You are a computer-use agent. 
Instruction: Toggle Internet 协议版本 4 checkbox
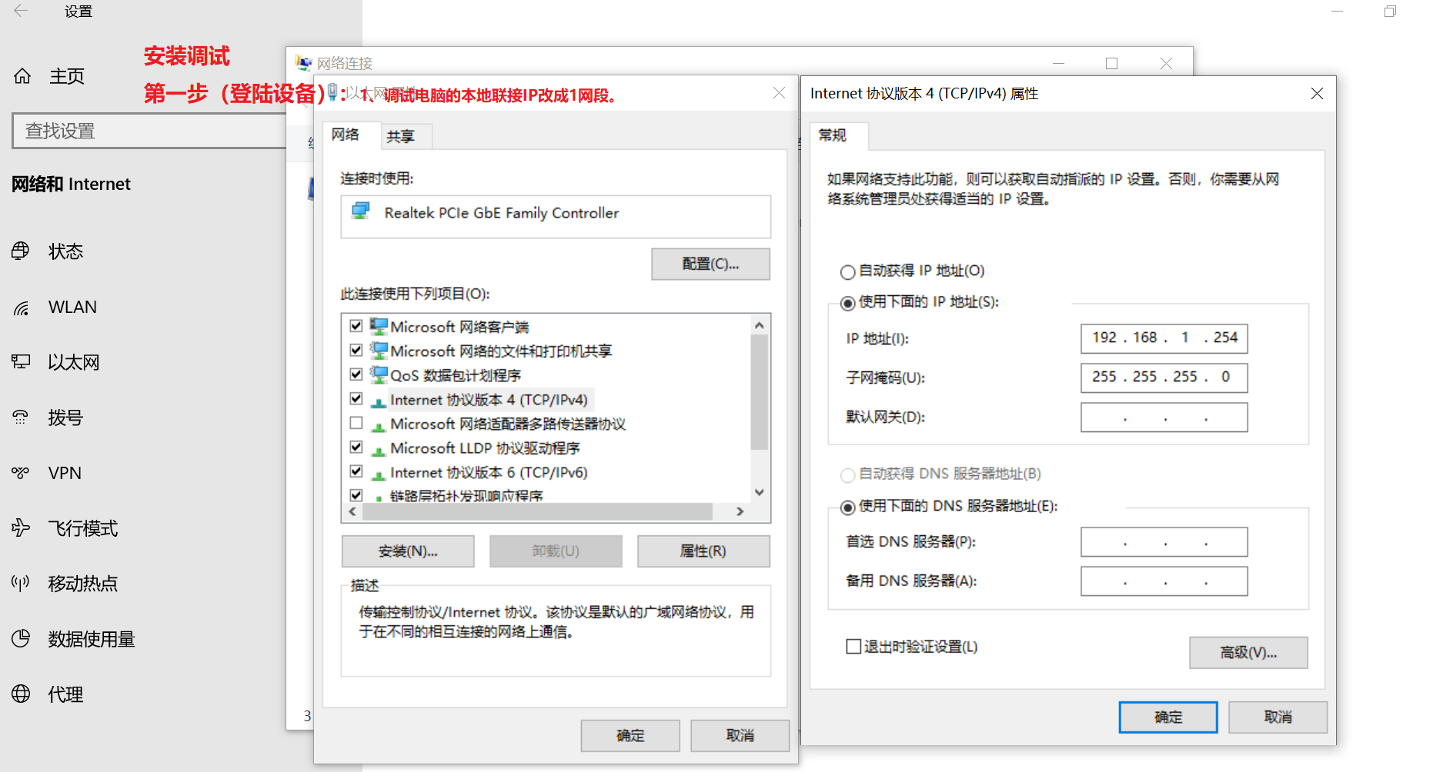point(356,398)
